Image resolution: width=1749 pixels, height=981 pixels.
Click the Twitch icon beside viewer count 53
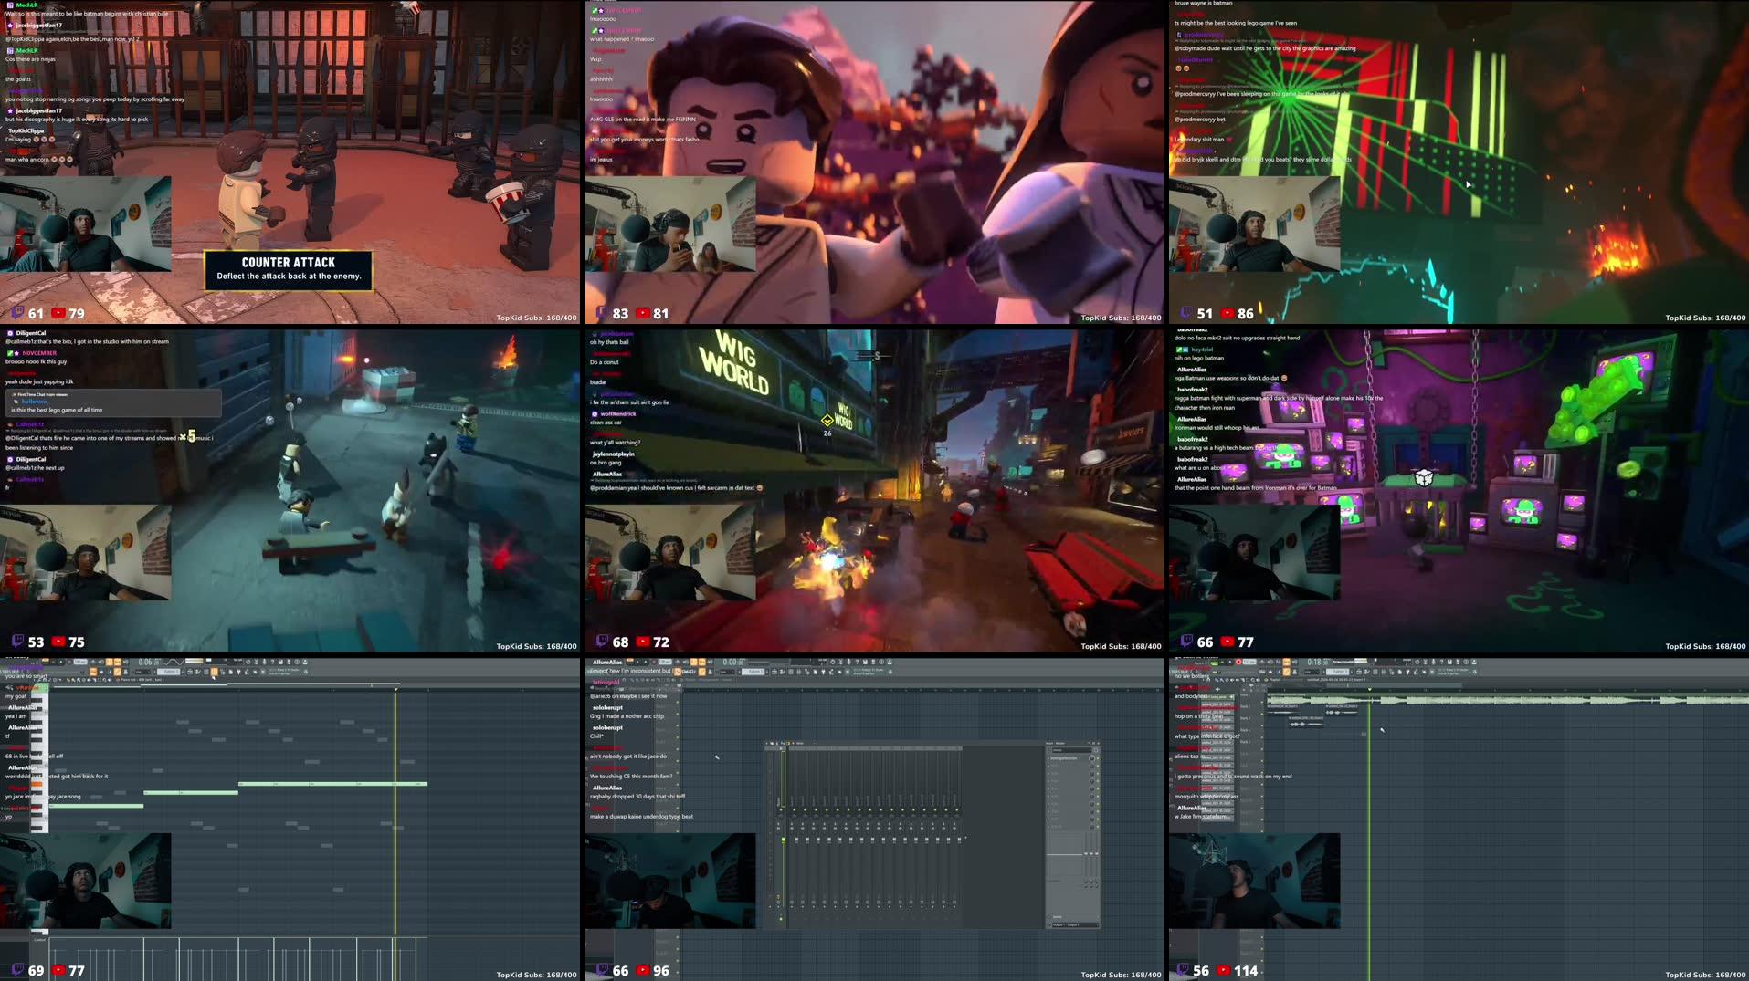17,642
